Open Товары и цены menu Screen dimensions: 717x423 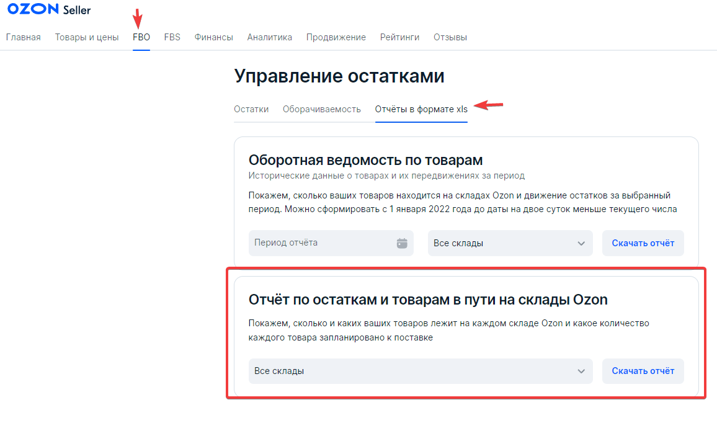pyautogui.click(x=87, y=37)
